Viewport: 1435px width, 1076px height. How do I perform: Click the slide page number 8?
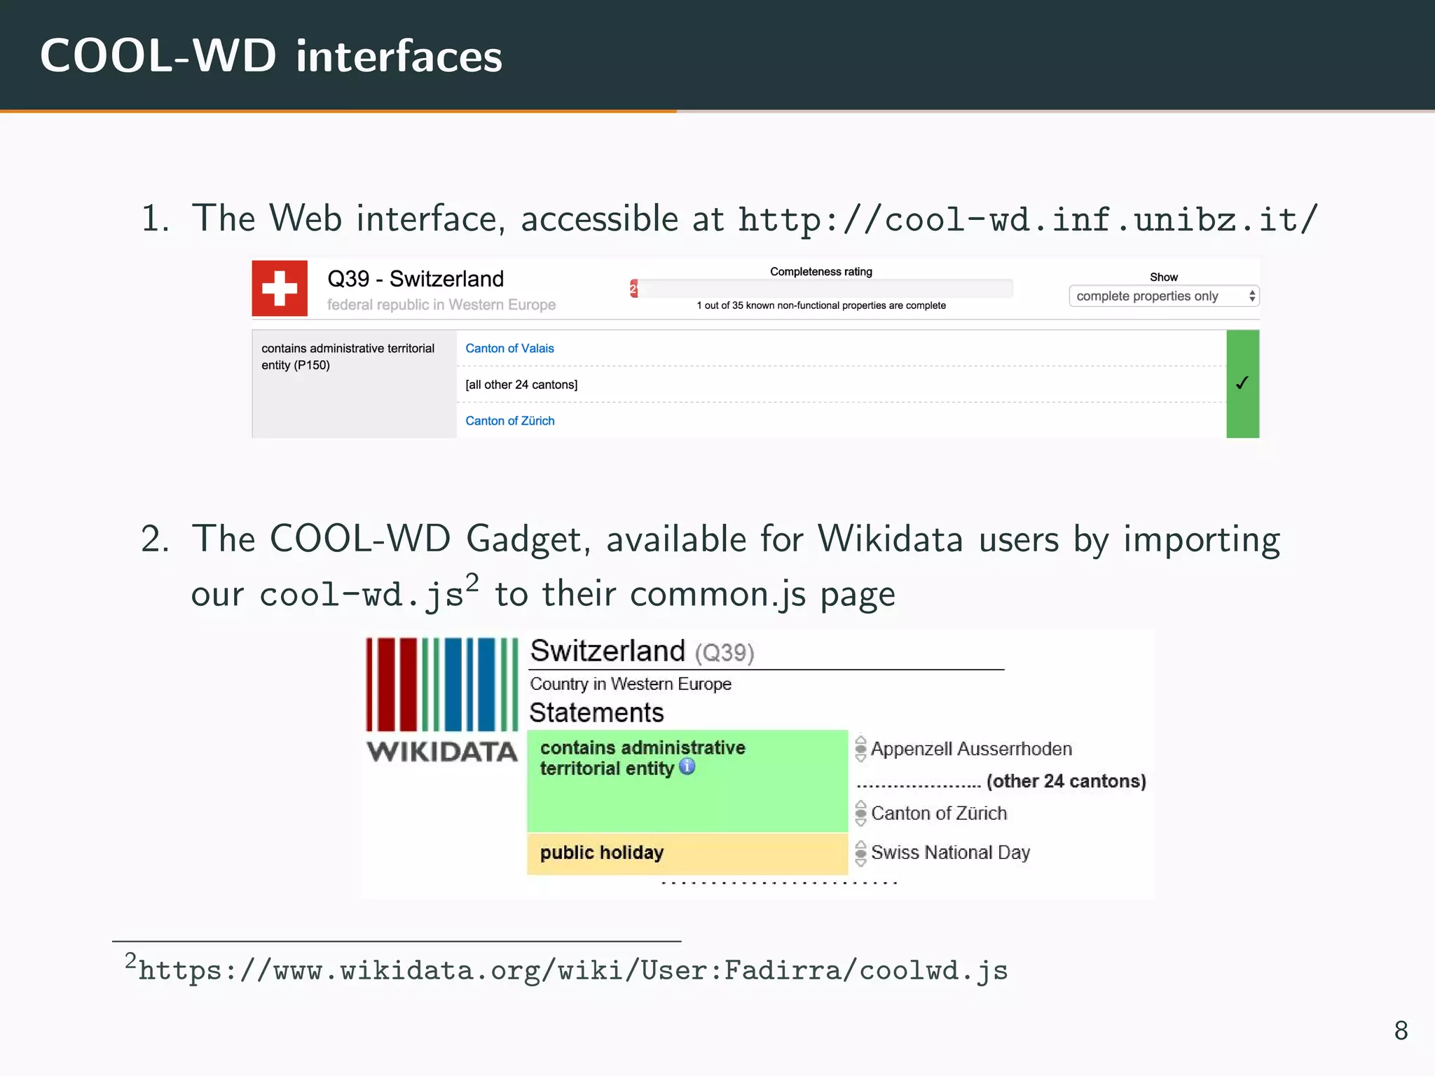coord(1401,1030)
